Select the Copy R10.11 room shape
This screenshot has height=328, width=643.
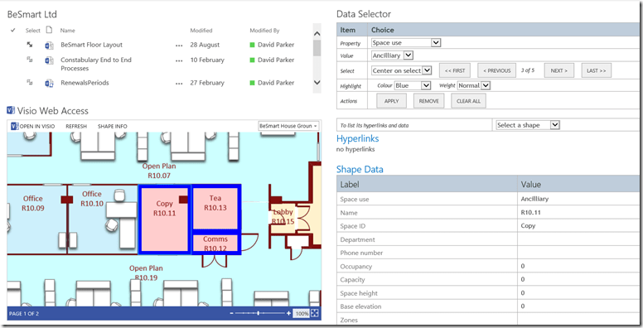[164, 219]
